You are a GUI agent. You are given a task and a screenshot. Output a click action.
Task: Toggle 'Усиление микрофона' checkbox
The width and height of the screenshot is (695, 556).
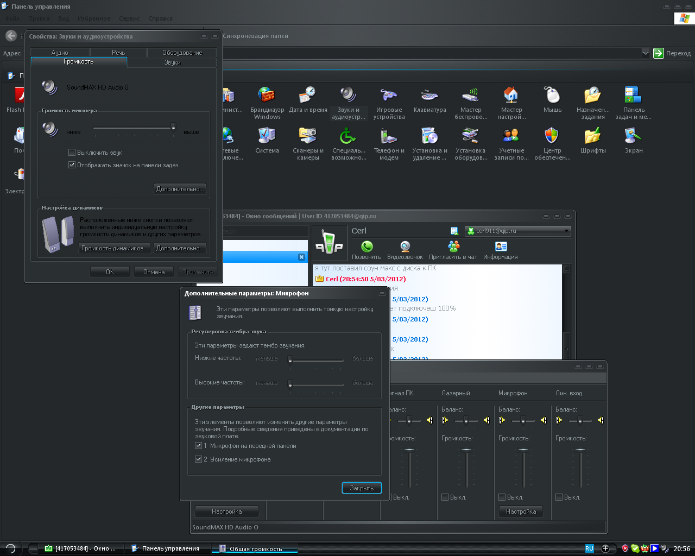click(x=198, y=459)
